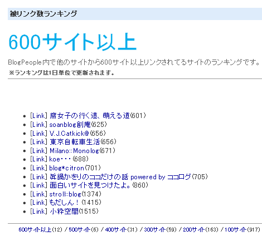Open 眞鍋かをりのココだけの話 blog link

coord(120,176)
